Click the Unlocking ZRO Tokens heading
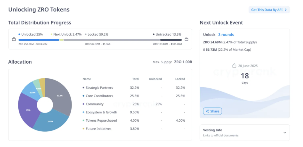Viewport: 303px width, 147px height. coord(39,10)
